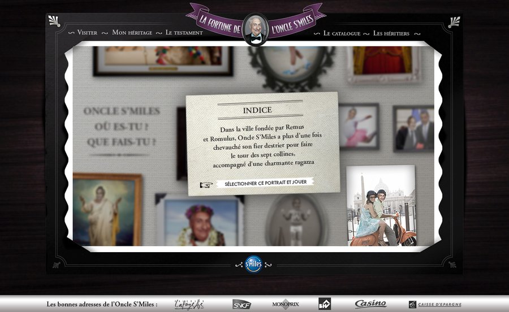The width and height of the screenshot is (509, 312).
Task: Open the Casino partner logo
Action: tap(370, 304)
